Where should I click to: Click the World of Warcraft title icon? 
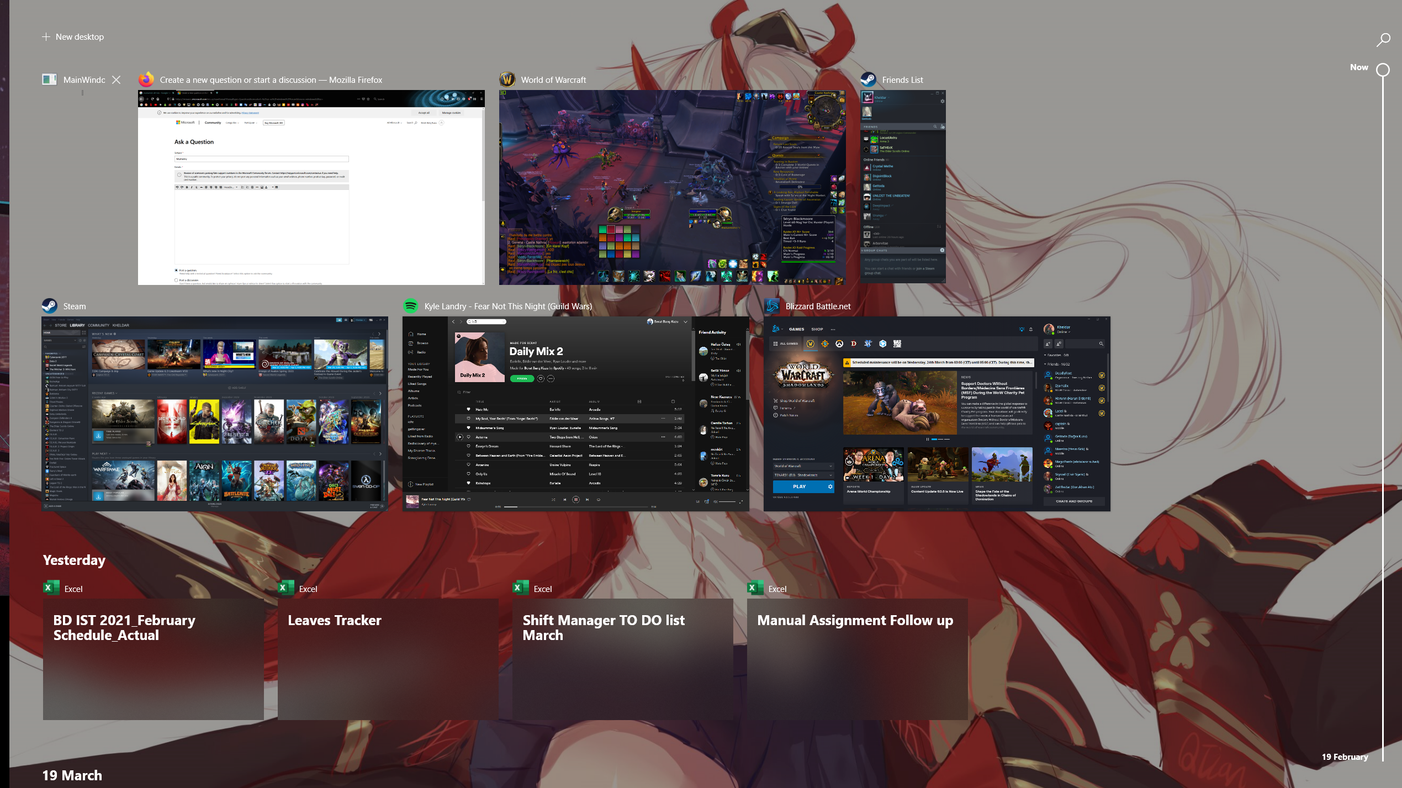(x=507, y=80)
